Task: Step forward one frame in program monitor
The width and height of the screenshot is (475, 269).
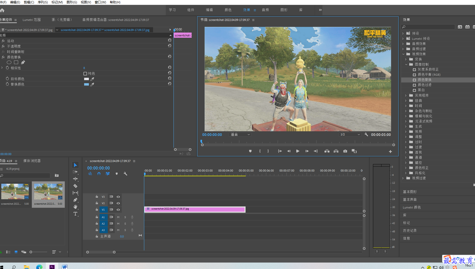Action: 307,151
